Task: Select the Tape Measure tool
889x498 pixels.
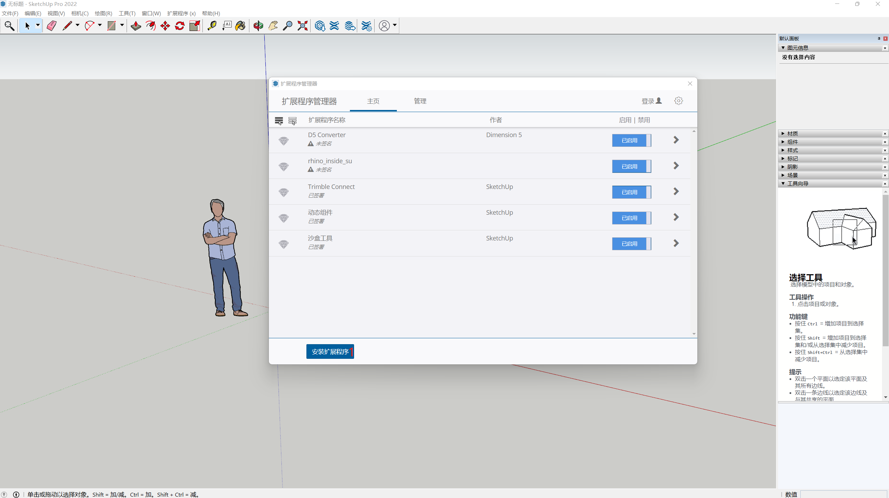Action: tap(212, 26)
